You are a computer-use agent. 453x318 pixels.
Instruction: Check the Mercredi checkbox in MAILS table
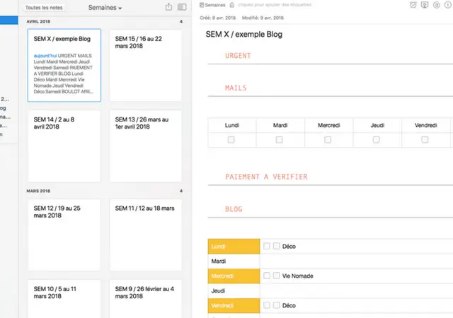point(328,140)
